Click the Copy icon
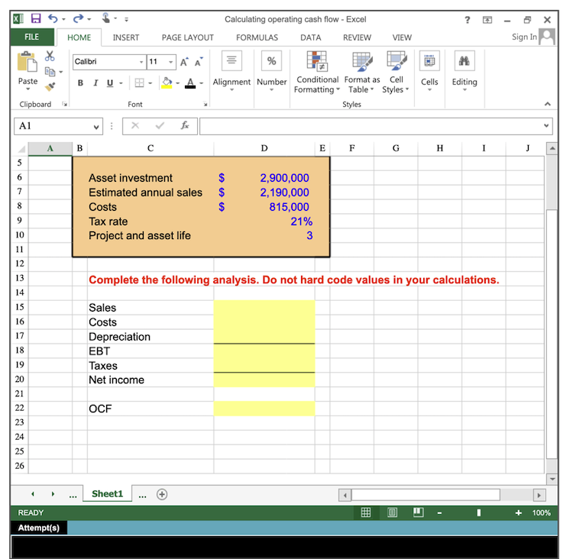 tap(50, 72)
